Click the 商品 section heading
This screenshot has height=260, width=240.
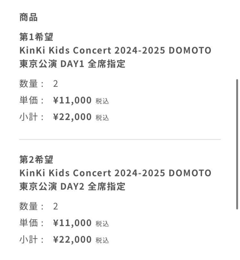(x=28, y=17)
